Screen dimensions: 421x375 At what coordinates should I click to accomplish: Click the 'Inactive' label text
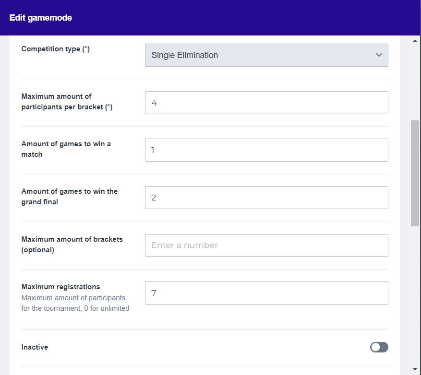tap(35, 347)
